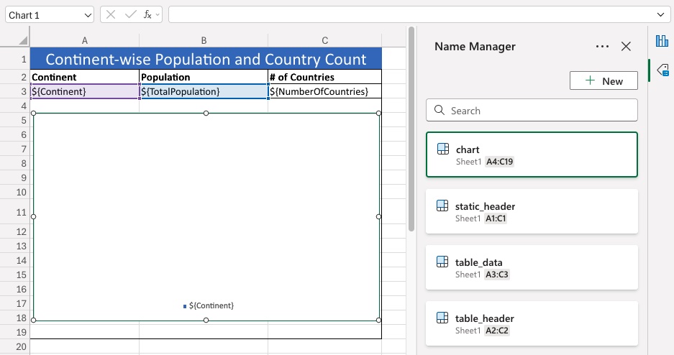Viewport: 674px width, 355px height.
Task: Click the range icon beside table_data
Action: (x=442, y=262)
